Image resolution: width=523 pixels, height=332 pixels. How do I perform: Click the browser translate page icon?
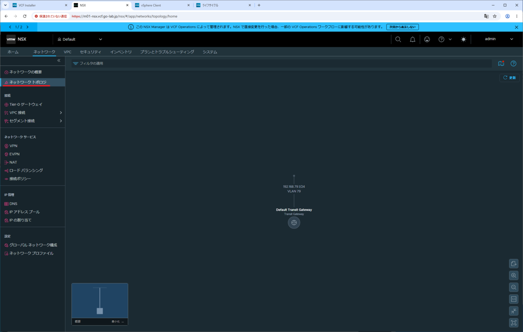point(486,16)
